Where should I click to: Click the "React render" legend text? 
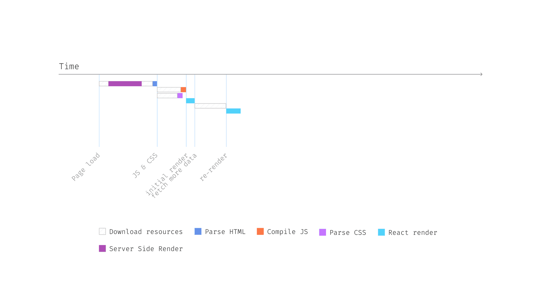tap(413, 233)
